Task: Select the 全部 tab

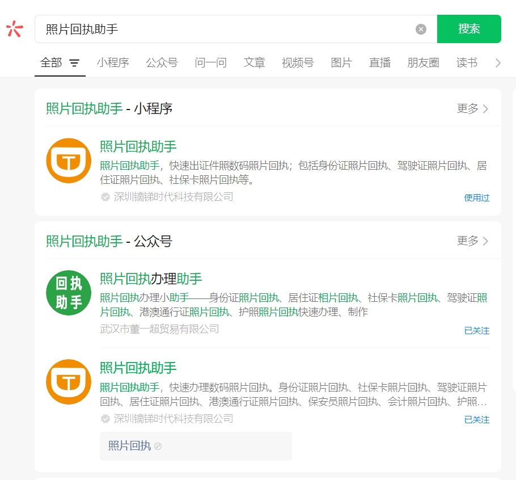Action: tap(51, 62)
